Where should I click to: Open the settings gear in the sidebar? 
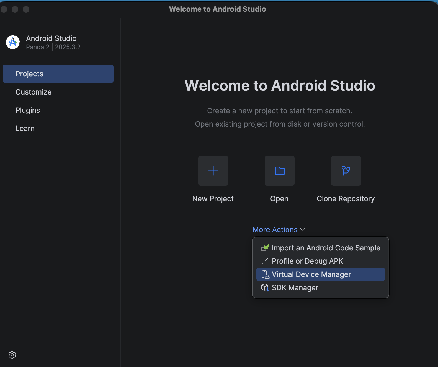(x=12, y=355)
